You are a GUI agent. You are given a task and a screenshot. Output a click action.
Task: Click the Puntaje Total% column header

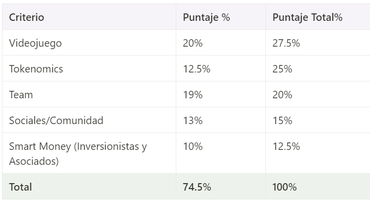click(307, 17)
